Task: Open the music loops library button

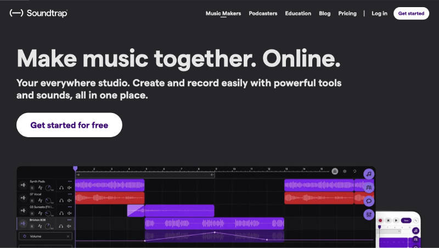Action: point(369,174)
